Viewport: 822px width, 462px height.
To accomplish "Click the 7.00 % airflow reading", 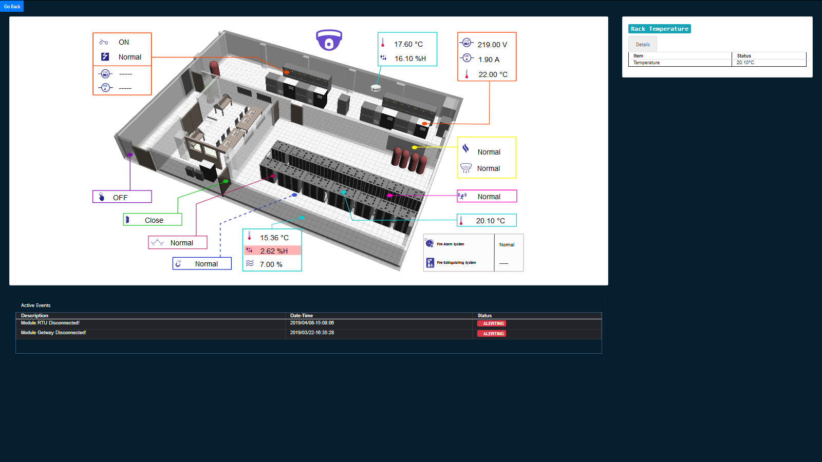I will click(x=271, y=264).
